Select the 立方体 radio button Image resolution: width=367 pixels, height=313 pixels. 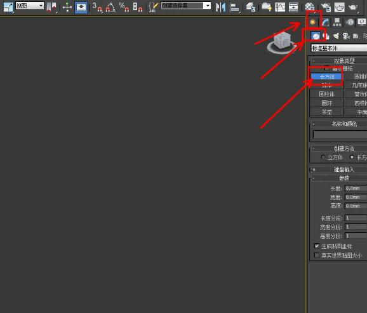(323, 157)
